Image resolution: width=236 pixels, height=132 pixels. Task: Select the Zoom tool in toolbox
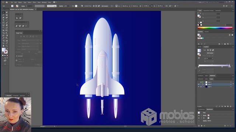click(x=7, y=46)
